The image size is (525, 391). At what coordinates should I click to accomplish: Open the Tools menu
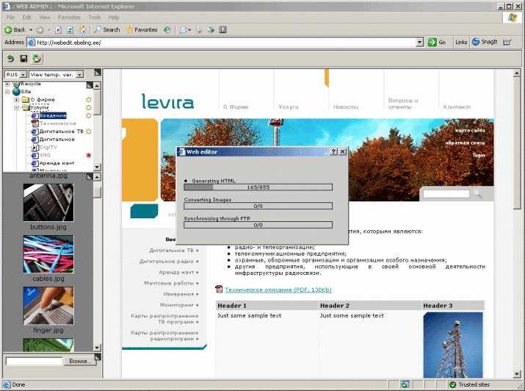coord(95,18)
